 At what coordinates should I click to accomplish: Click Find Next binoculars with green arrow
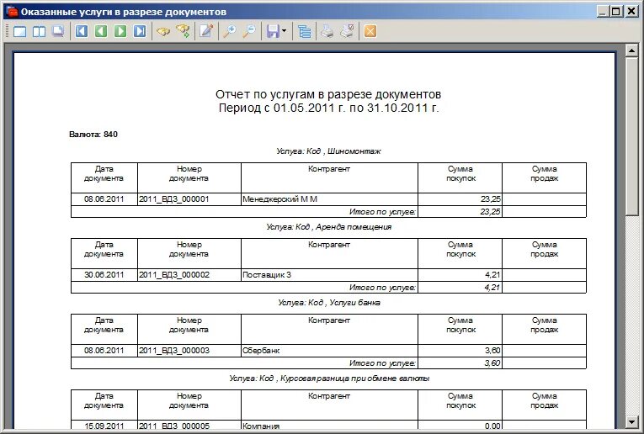(x=183, y=31)
